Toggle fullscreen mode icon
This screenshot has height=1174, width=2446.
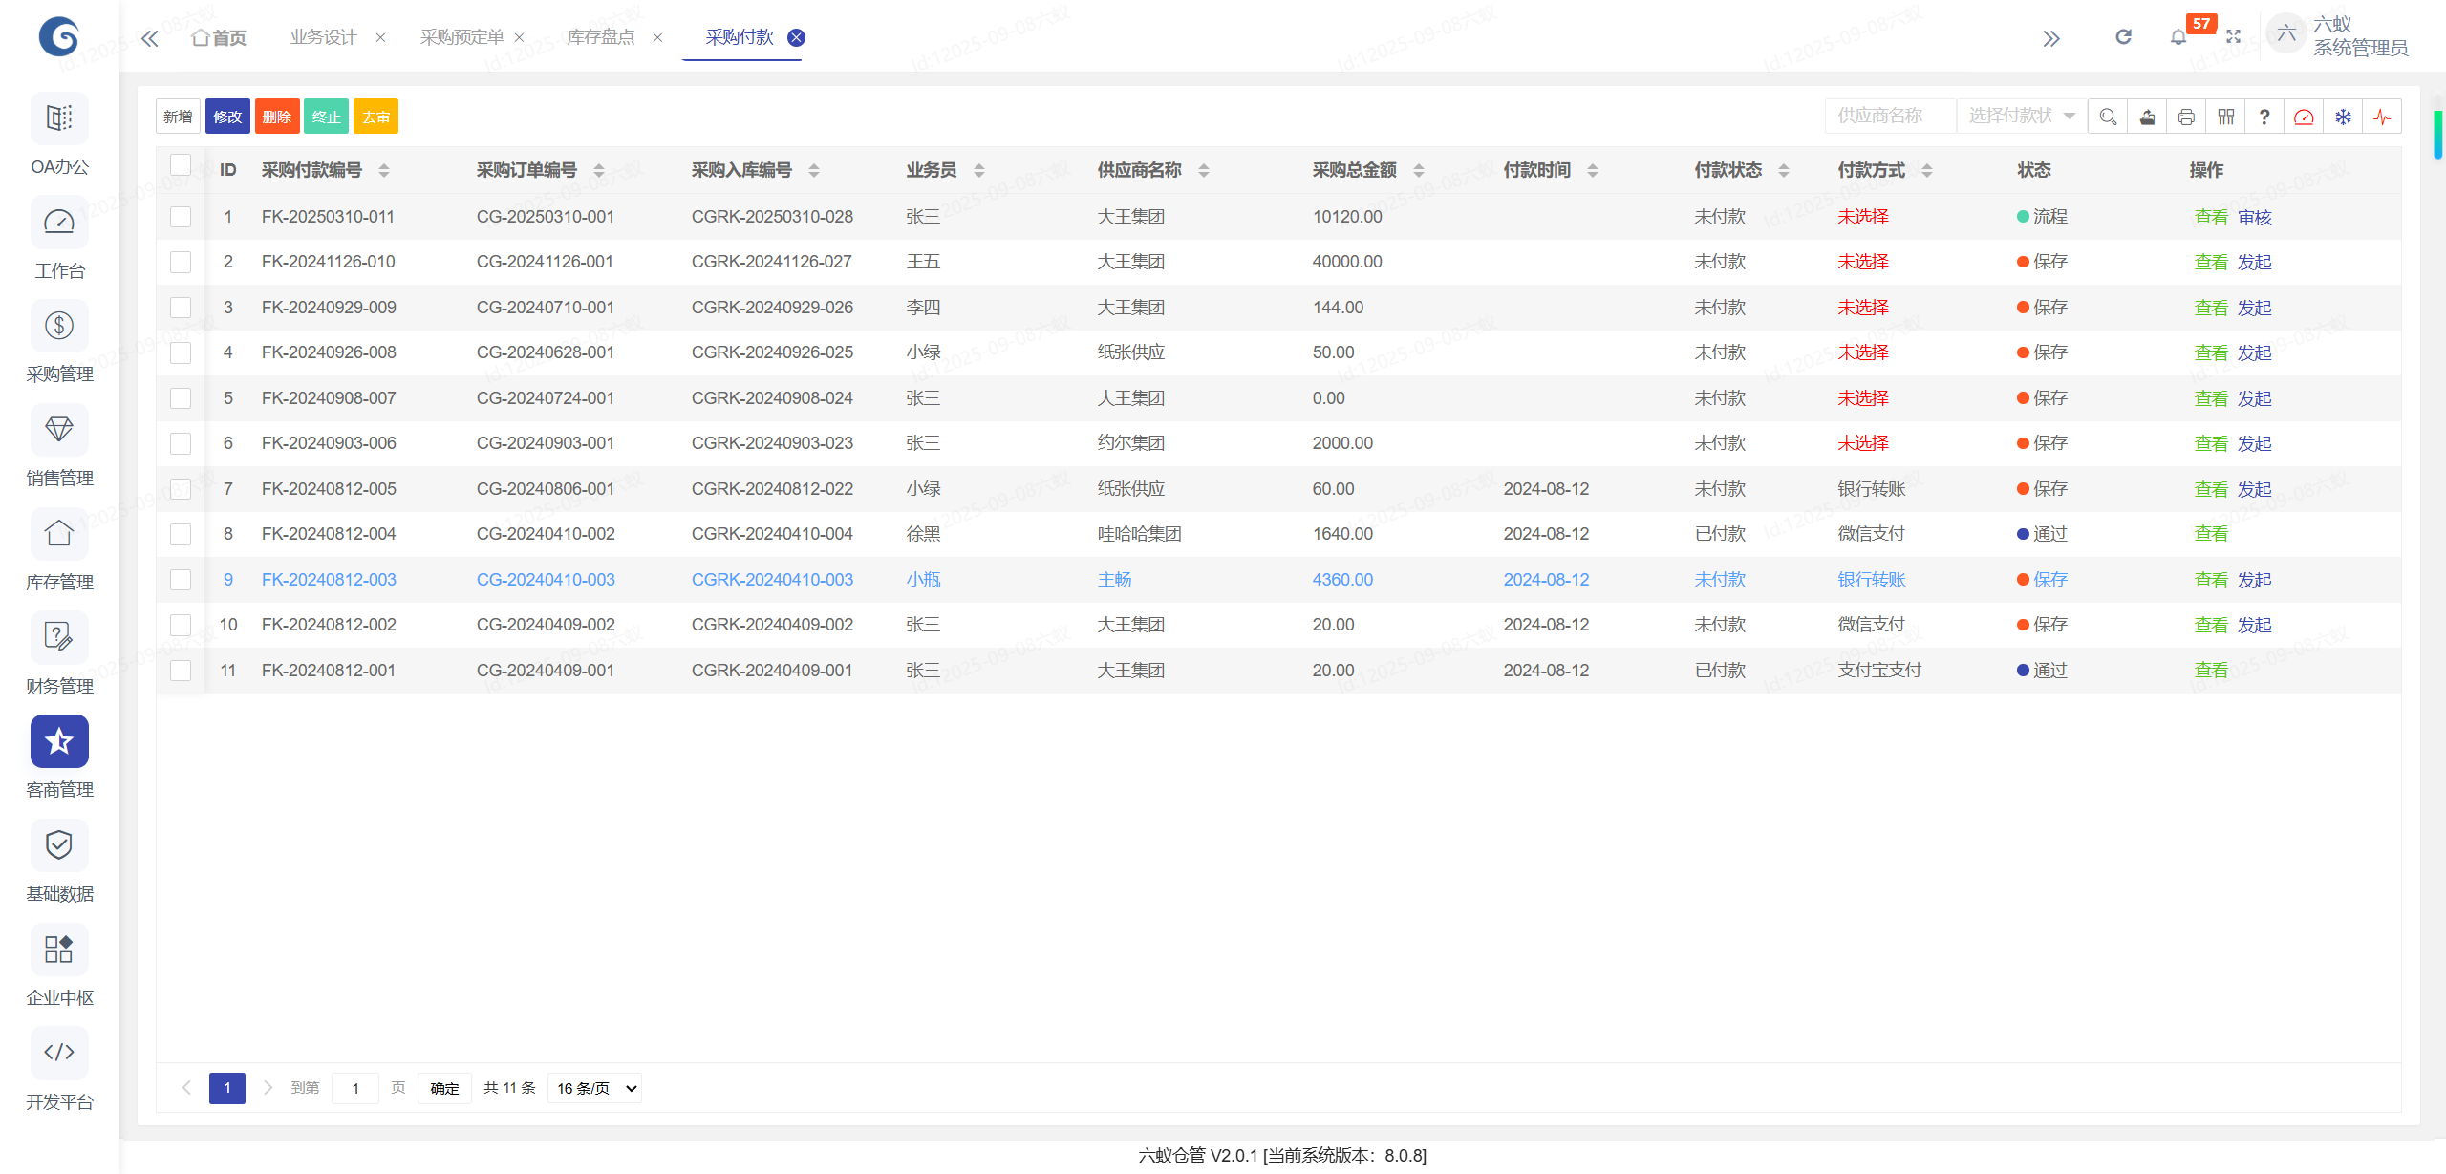tap(2233, 37)
